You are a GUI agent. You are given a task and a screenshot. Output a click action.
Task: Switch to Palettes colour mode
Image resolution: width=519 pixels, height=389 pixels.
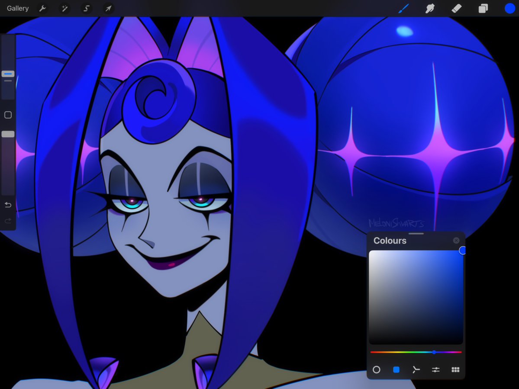coord(455,370)
